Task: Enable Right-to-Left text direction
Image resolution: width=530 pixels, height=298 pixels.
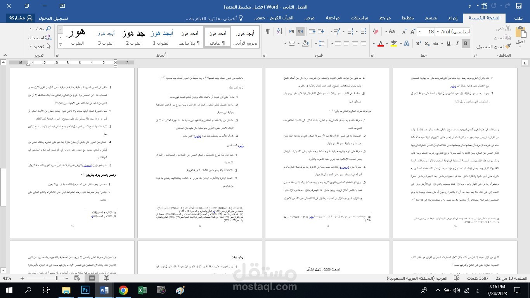Action: (300, 31)
